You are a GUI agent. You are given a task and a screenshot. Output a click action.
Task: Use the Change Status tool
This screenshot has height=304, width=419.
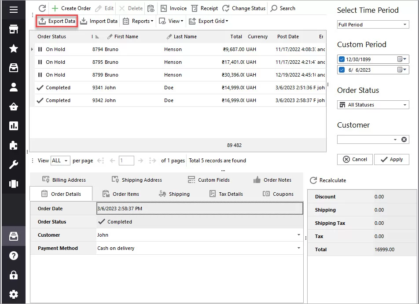pyautogui.click(x=244, y=8)
